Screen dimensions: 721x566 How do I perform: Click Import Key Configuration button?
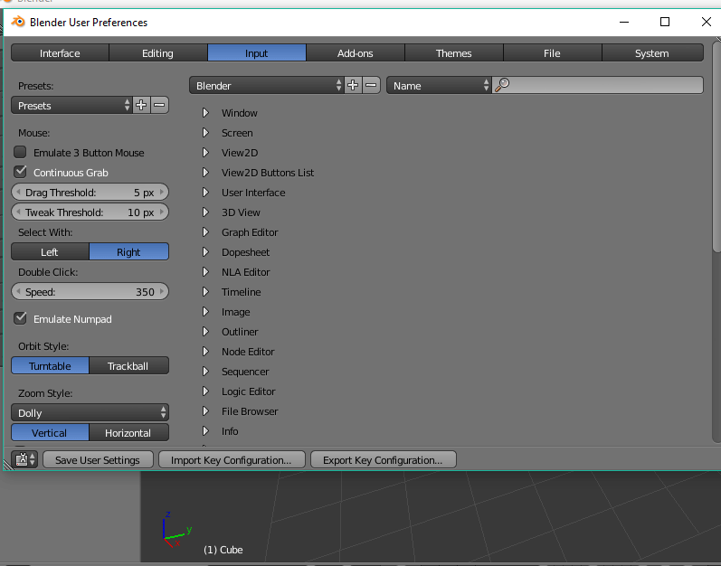coord(232,459)
